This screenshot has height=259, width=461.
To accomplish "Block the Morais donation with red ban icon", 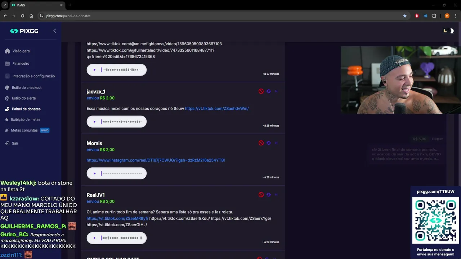I will (x=261, y=143).
